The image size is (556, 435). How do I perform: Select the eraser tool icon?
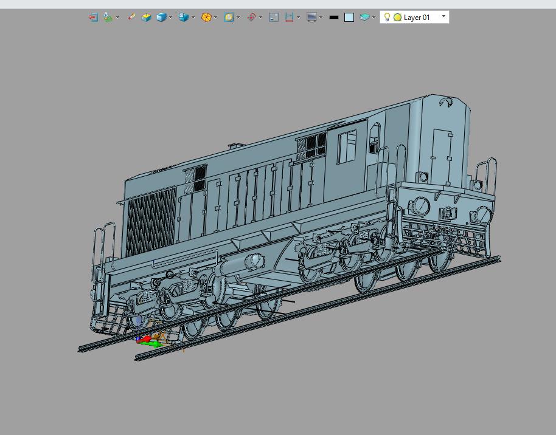[131, 17]
